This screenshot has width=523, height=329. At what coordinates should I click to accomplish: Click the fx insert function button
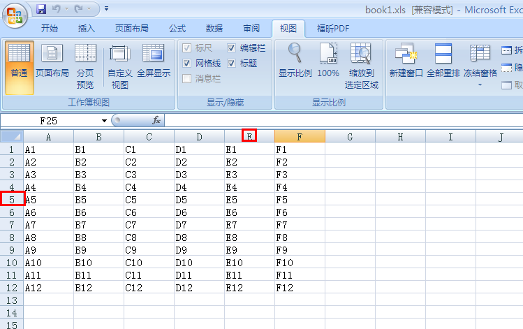156,120
